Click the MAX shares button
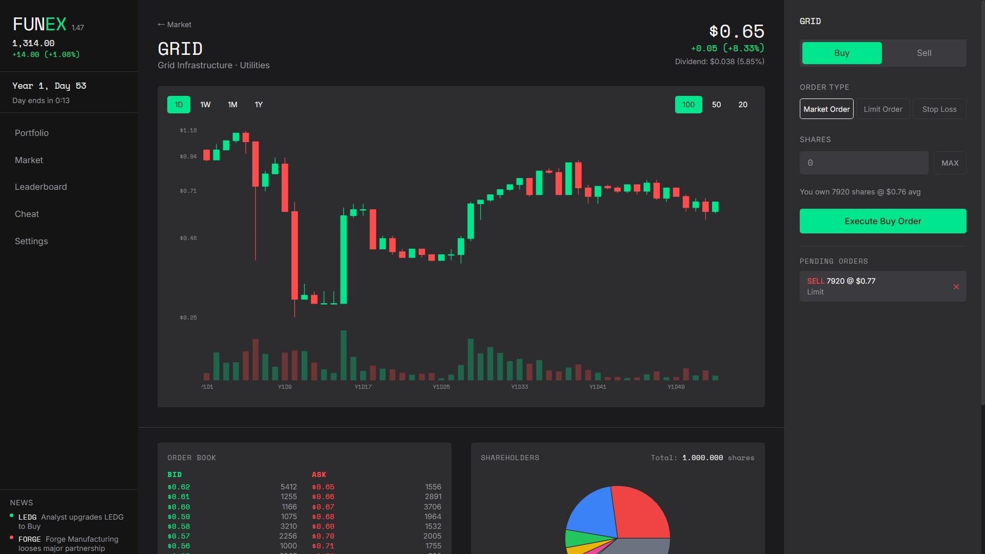Screen dimensions: 985x554 pyautogui.click(x=950, y=163)
